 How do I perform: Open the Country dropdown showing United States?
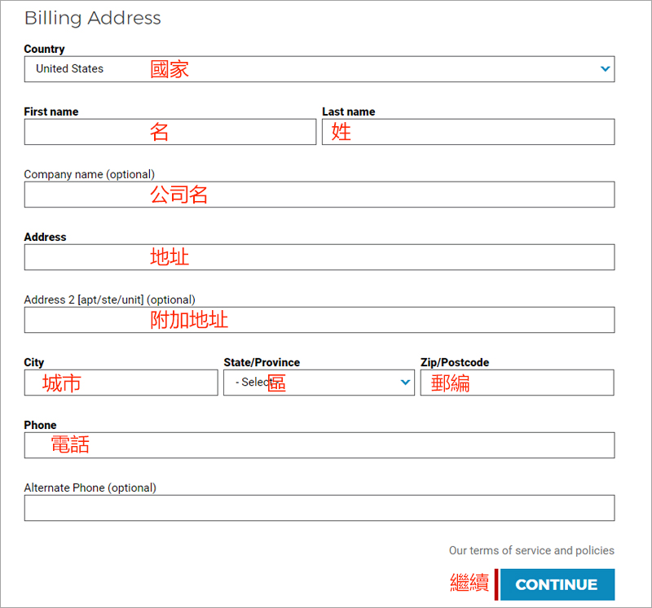(318, 69)
